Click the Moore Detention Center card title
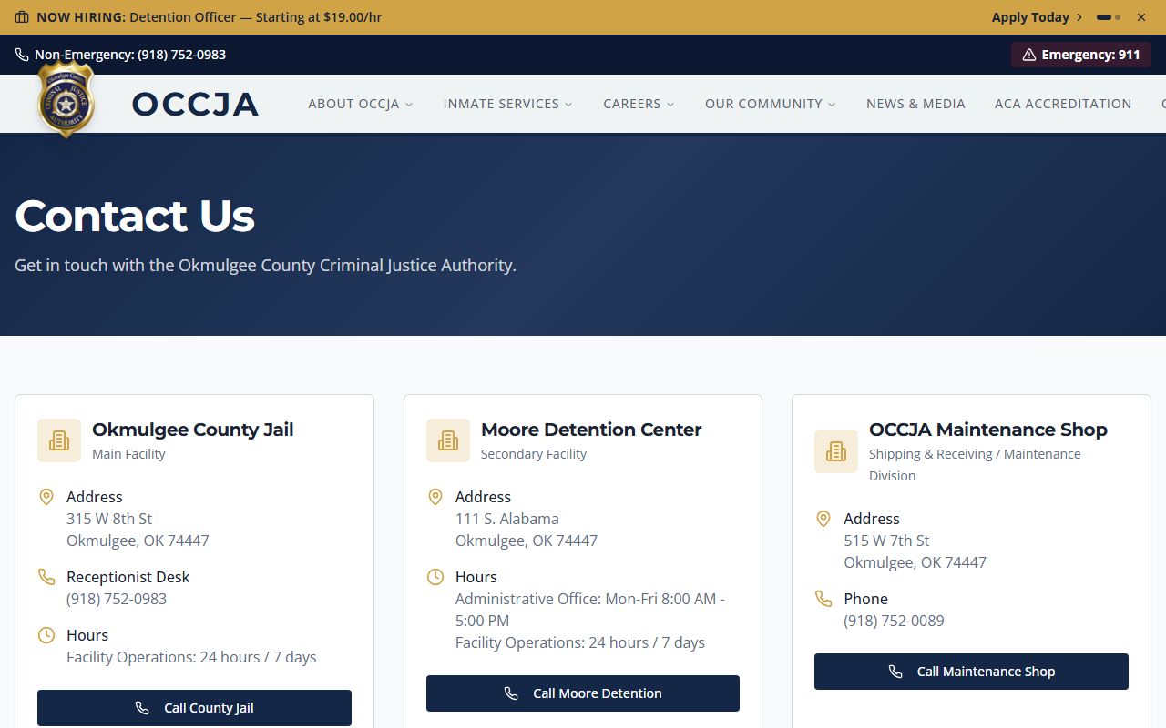 [x=591, y=430]
